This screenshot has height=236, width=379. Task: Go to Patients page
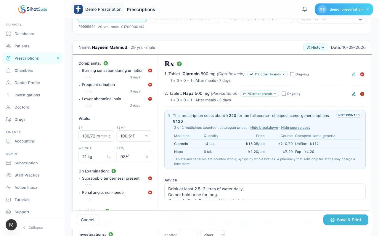(x=33, y=46)
